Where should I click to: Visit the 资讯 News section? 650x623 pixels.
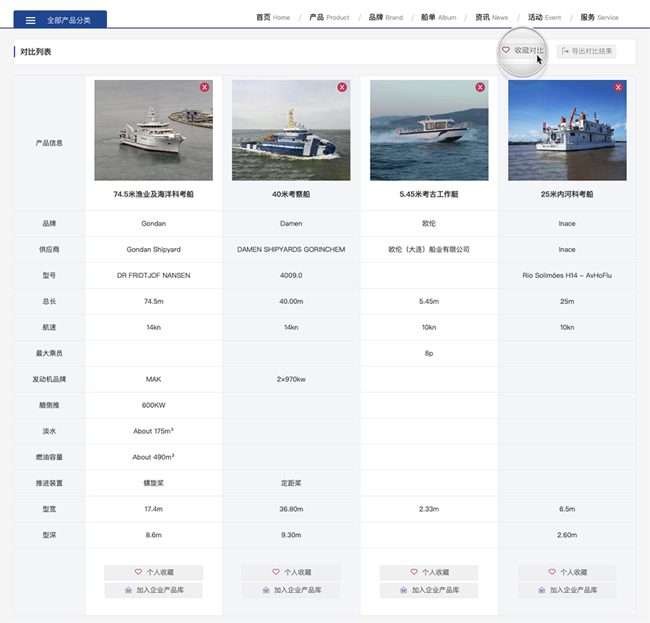click(x=492, y=17)
